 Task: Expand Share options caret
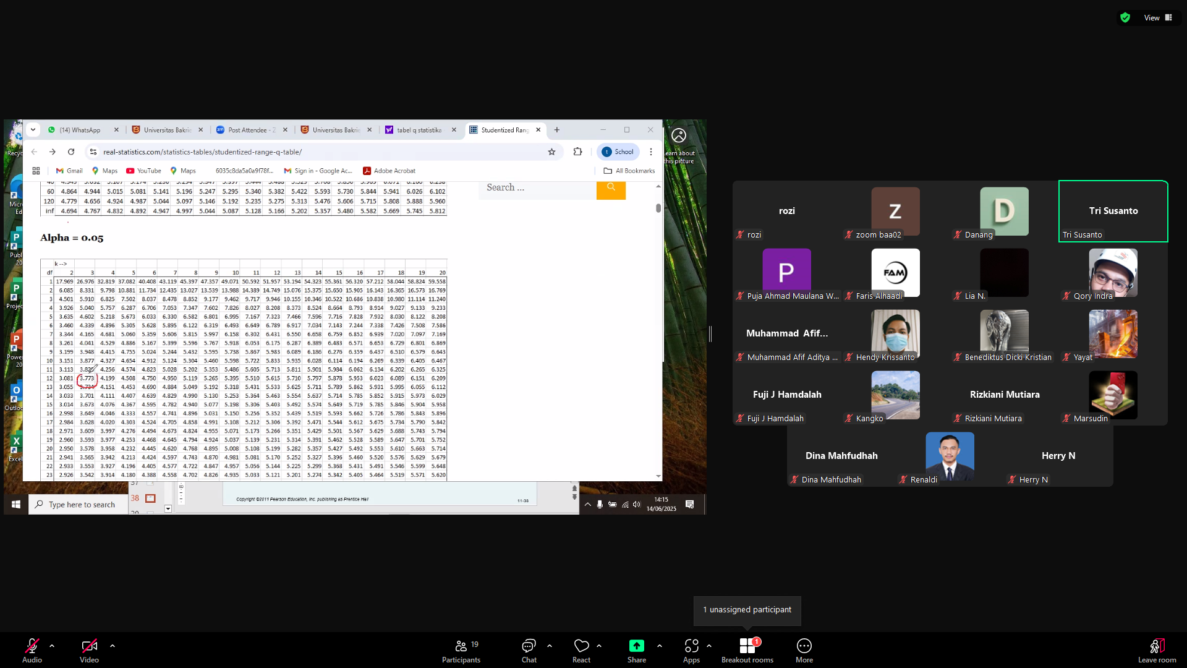coord(660,646)
